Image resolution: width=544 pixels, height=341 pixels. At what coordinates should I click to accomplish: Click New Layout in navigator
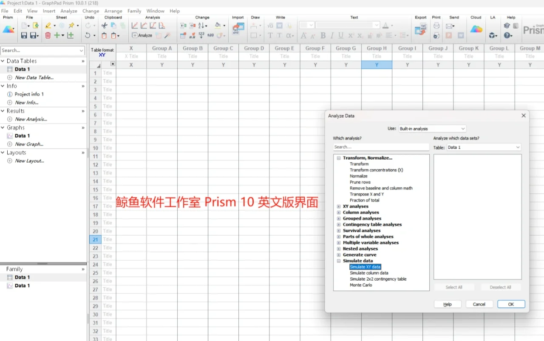[x=29, y=161]
